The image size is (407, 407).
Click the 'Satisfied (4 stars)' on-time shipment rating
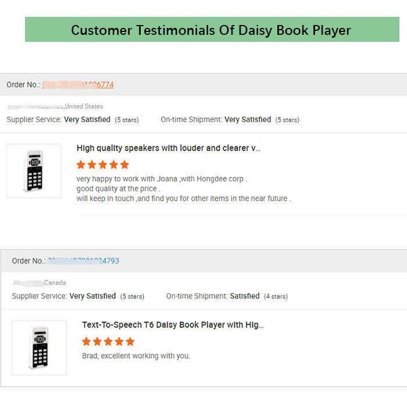(x=259, y=296)
